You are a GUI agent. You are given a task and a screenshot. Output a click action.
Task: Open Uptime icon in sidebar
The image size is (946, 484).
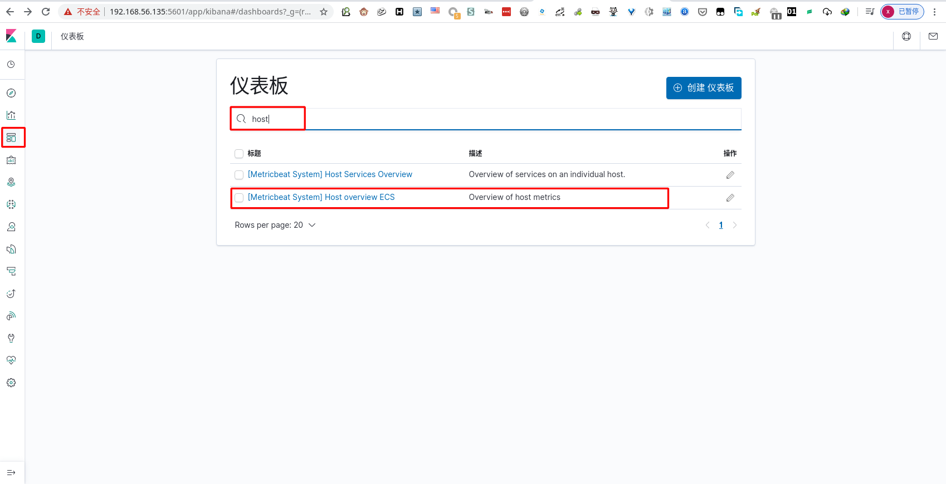11,294
